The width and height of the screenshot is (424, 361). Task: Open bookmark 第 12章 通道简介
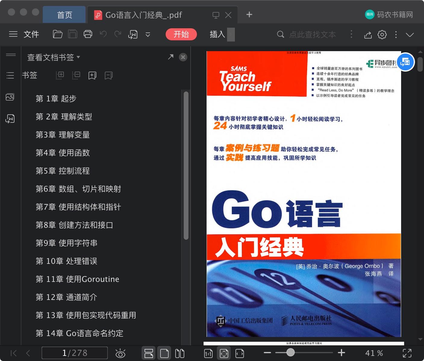(x=66, y=297)
